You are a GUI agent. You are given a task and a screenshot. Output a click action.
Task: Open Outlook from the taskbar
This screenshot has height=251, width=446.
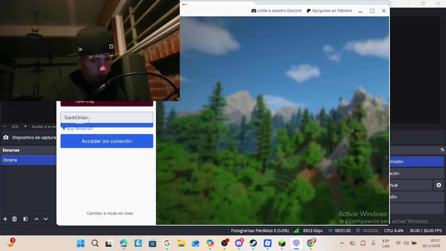click(x=195, y=243)
